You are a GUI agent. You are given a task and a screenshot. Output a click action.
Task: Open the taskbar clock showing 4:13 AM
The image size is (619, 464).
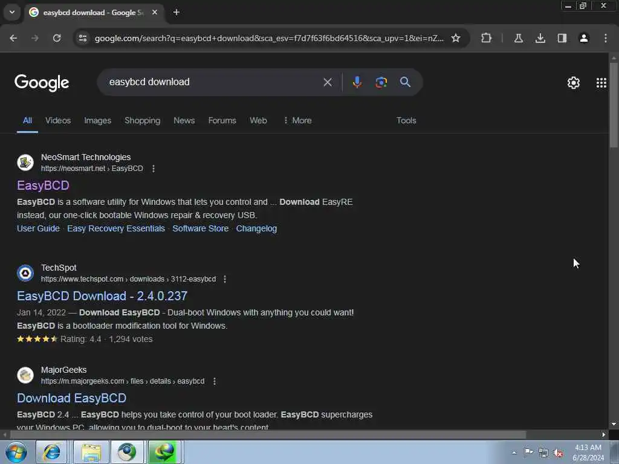point(588,453)
